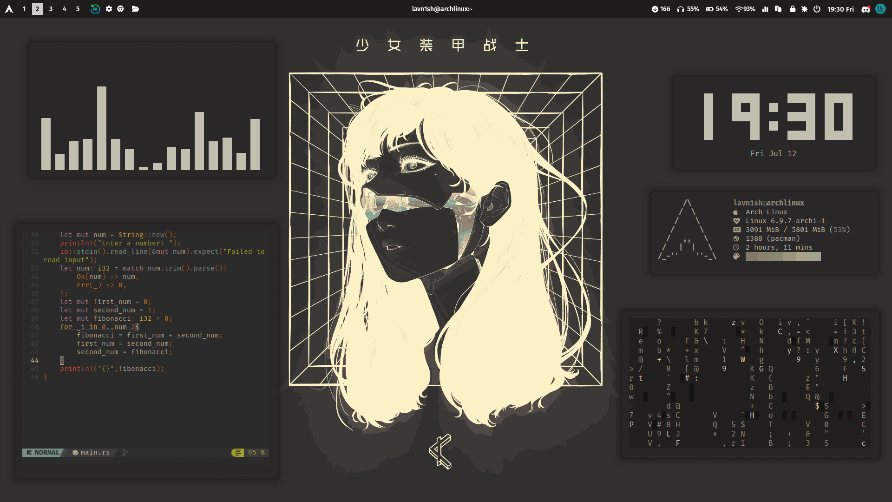Switch to workspace 3
The height and width of the screenshot is (502, 892).
[51, 9]
